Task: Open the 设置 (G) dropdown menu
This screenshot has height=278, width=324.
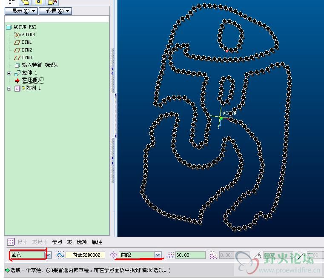Action: (55, 11)
